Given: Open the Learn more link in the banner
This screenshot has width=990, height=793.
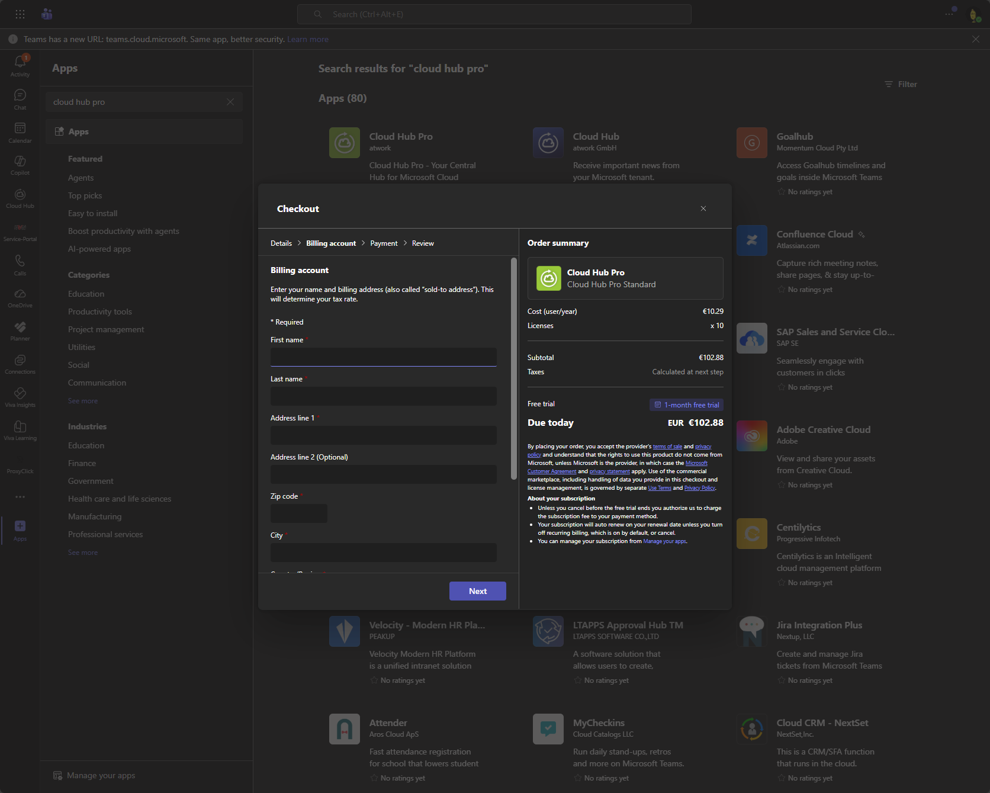Looking at the screenshot, I should click(308, 39).
